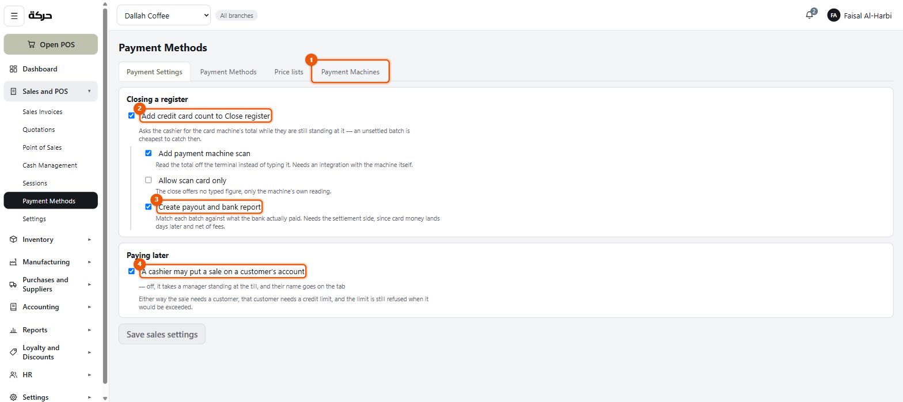This screenshot has width=903, height=402.
Task: Click the Reports bar chart icon
Action: 13,330
